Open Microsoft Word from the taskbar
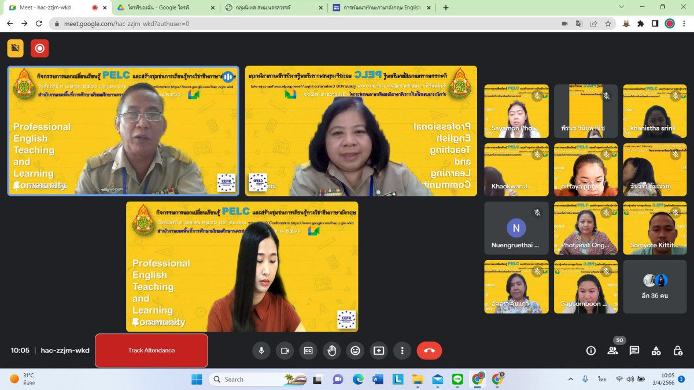The width and height of the screenshot is (694, 390). click(378, 379)
